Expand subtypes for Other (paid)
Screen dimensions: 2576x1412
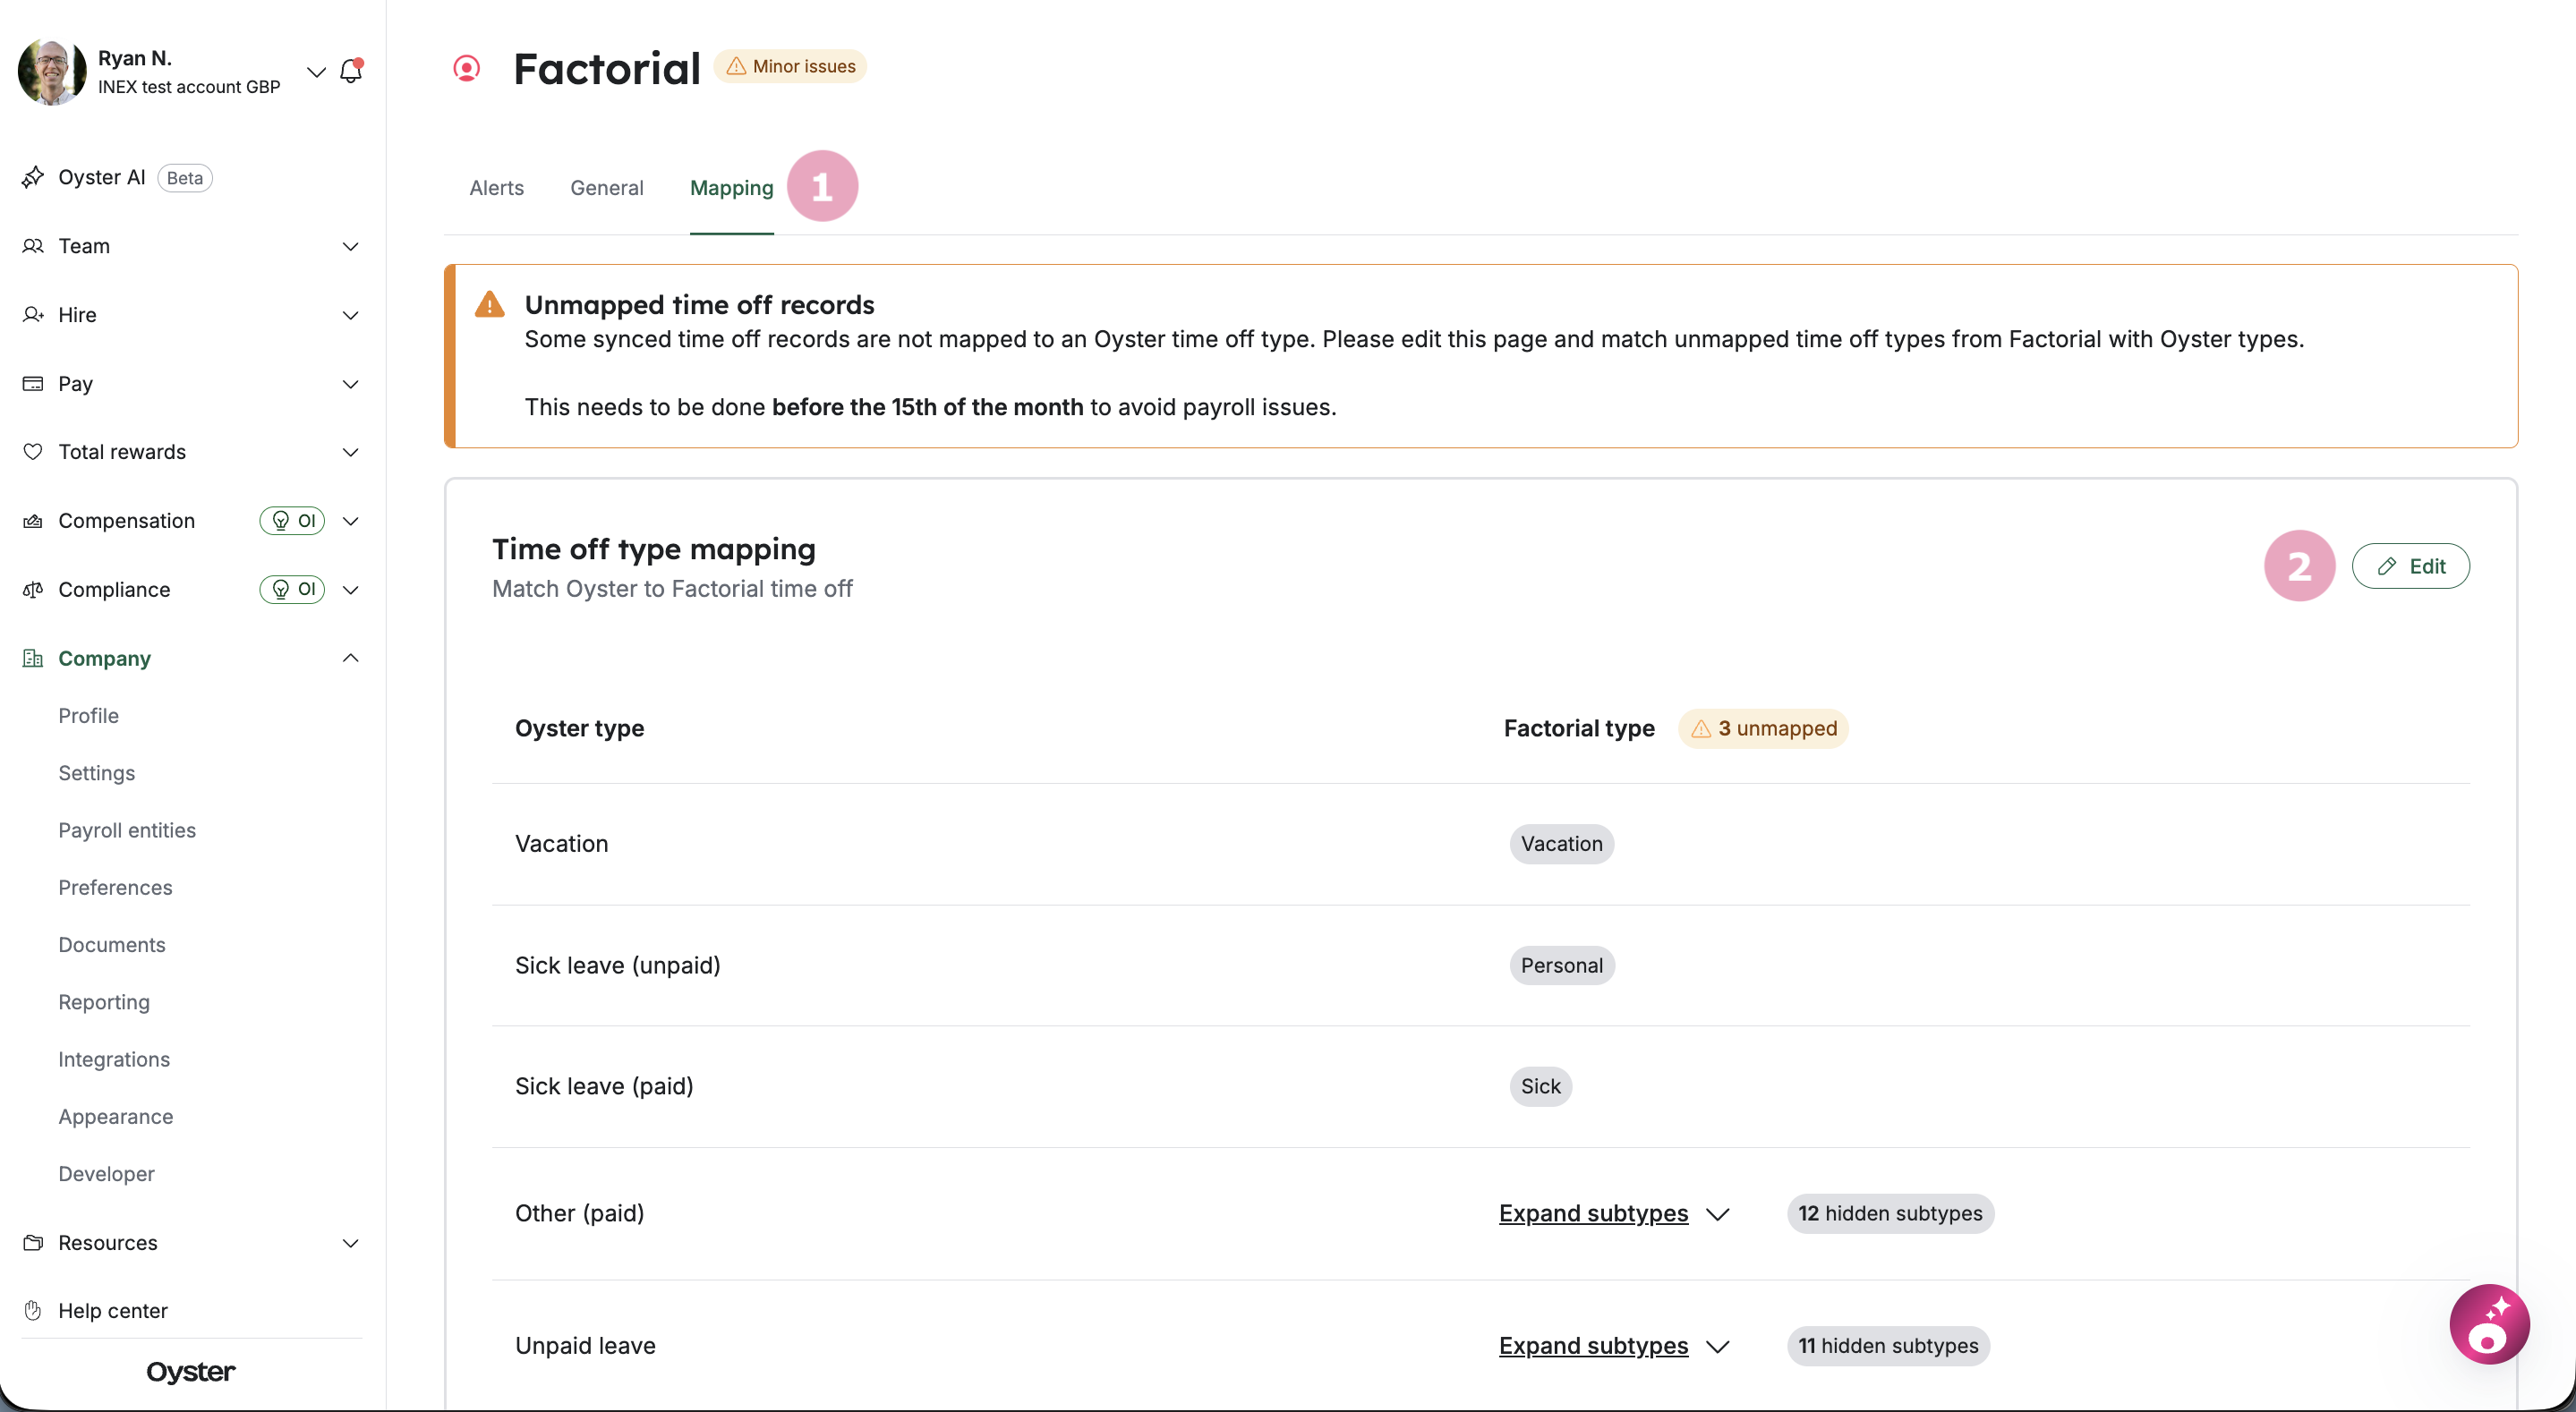[x=1594, y=1213]
